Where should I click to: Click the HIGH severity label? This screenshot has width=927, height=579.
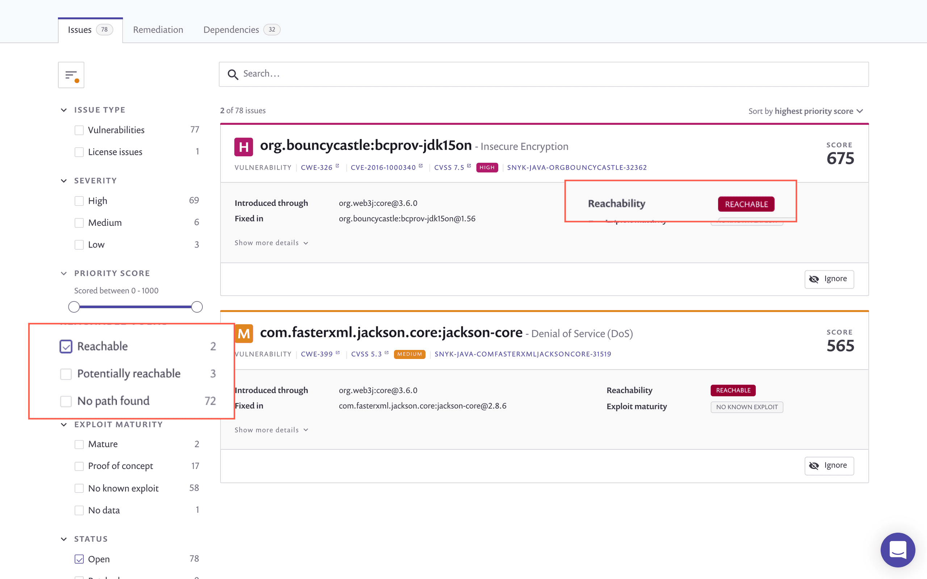pyautogui.click(x=487, y=167)
